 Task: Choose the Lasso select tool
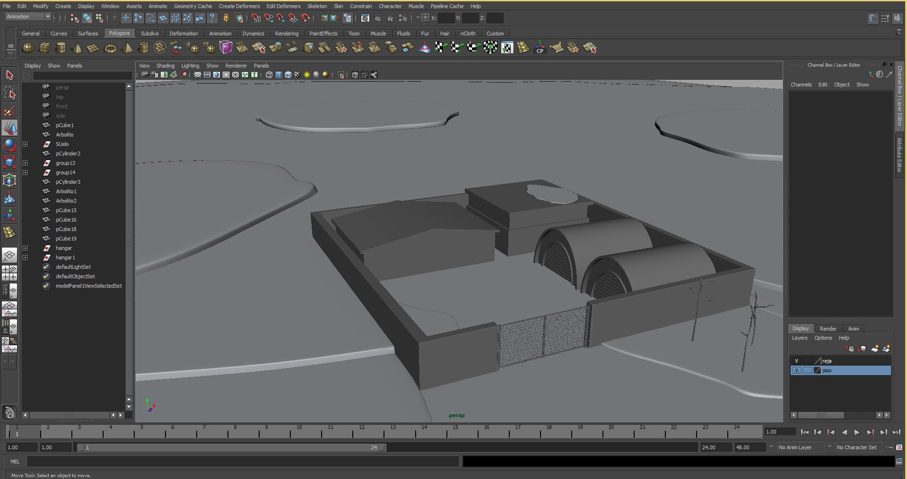9,93
